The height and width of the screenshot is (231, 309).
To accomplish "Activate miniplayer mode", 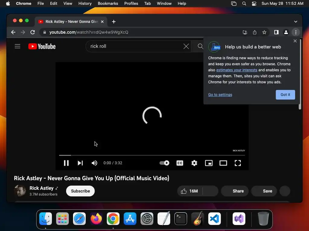I will [x=209, y=163].
